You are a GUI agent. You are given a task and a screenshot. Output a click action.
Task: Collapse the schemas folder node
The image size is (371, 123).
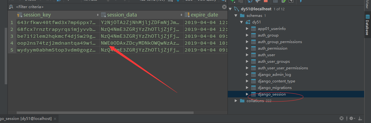coord(236,16)
